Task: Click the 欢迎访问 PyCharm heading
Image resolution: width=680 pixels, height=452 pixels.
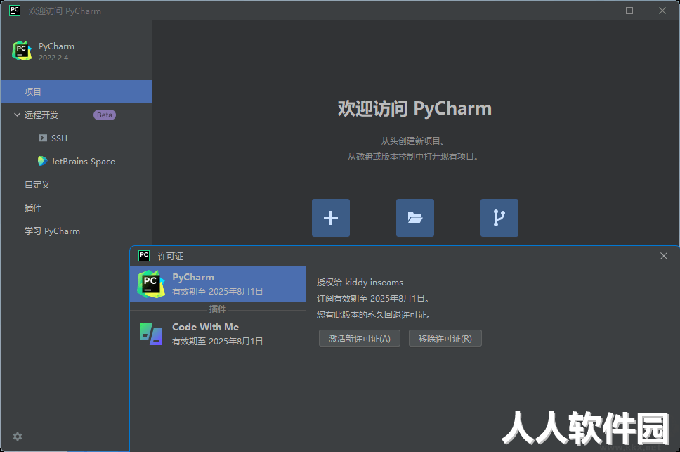Action: [x=414, y=108]
